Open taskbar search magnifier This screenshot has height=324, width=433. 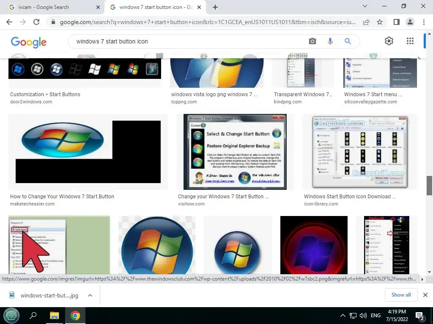pos(33,316)
